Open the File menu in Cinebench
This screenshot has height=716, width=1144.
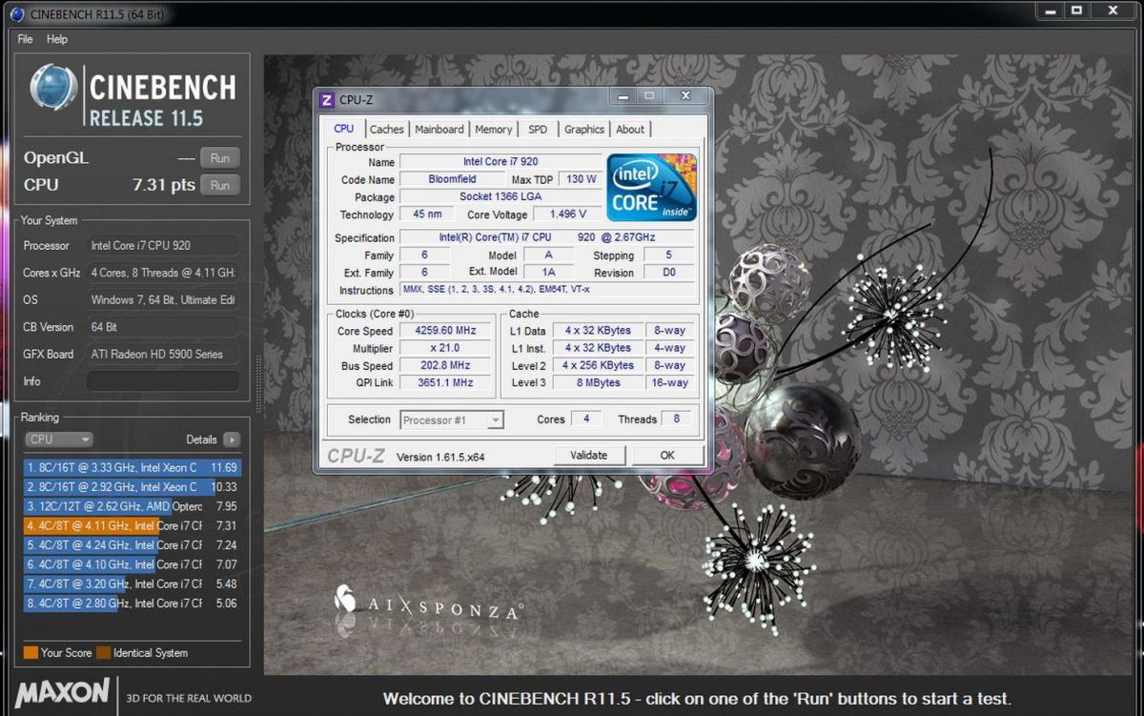[x=25, y=39]
